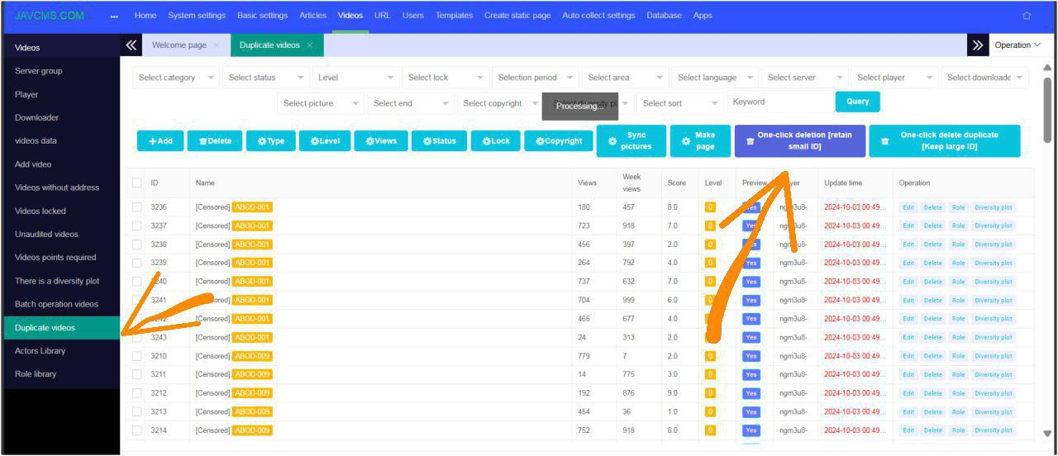The image size is (1058, 456).
Task: Close the Duplicate videos tab
Action: pyautogui.click(x=310, y=45)
